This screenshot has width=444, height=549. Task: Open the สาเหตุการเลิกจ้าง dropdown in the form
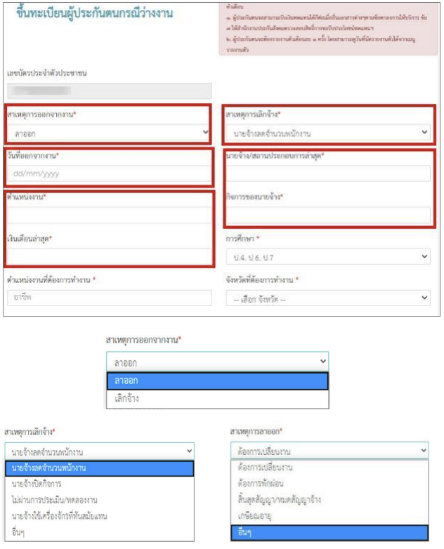tap(328, 133)
